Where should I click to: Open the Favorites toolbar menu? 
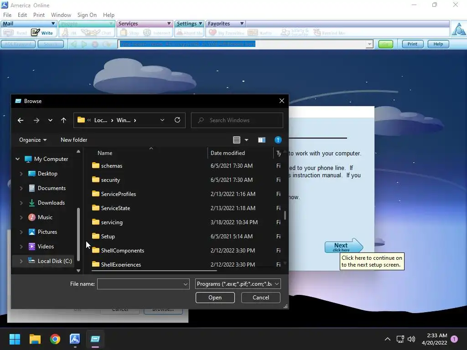[x=225, y=24]
